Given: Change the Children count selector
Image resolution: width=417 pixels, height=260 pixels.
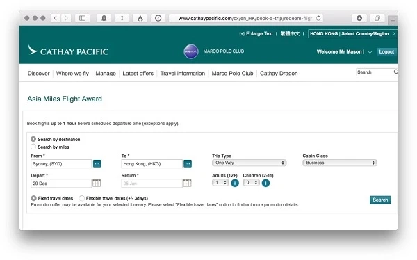Looking at the screenshot, I should [251, 183].
